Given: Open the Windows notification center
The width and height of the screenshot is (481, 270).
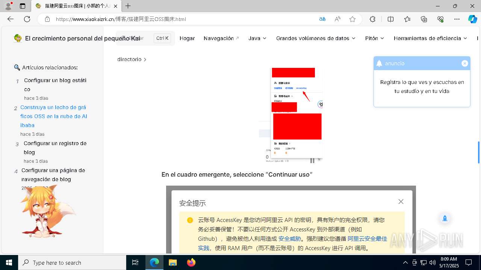Looking at the screenshot, I should tap(469, 262).
